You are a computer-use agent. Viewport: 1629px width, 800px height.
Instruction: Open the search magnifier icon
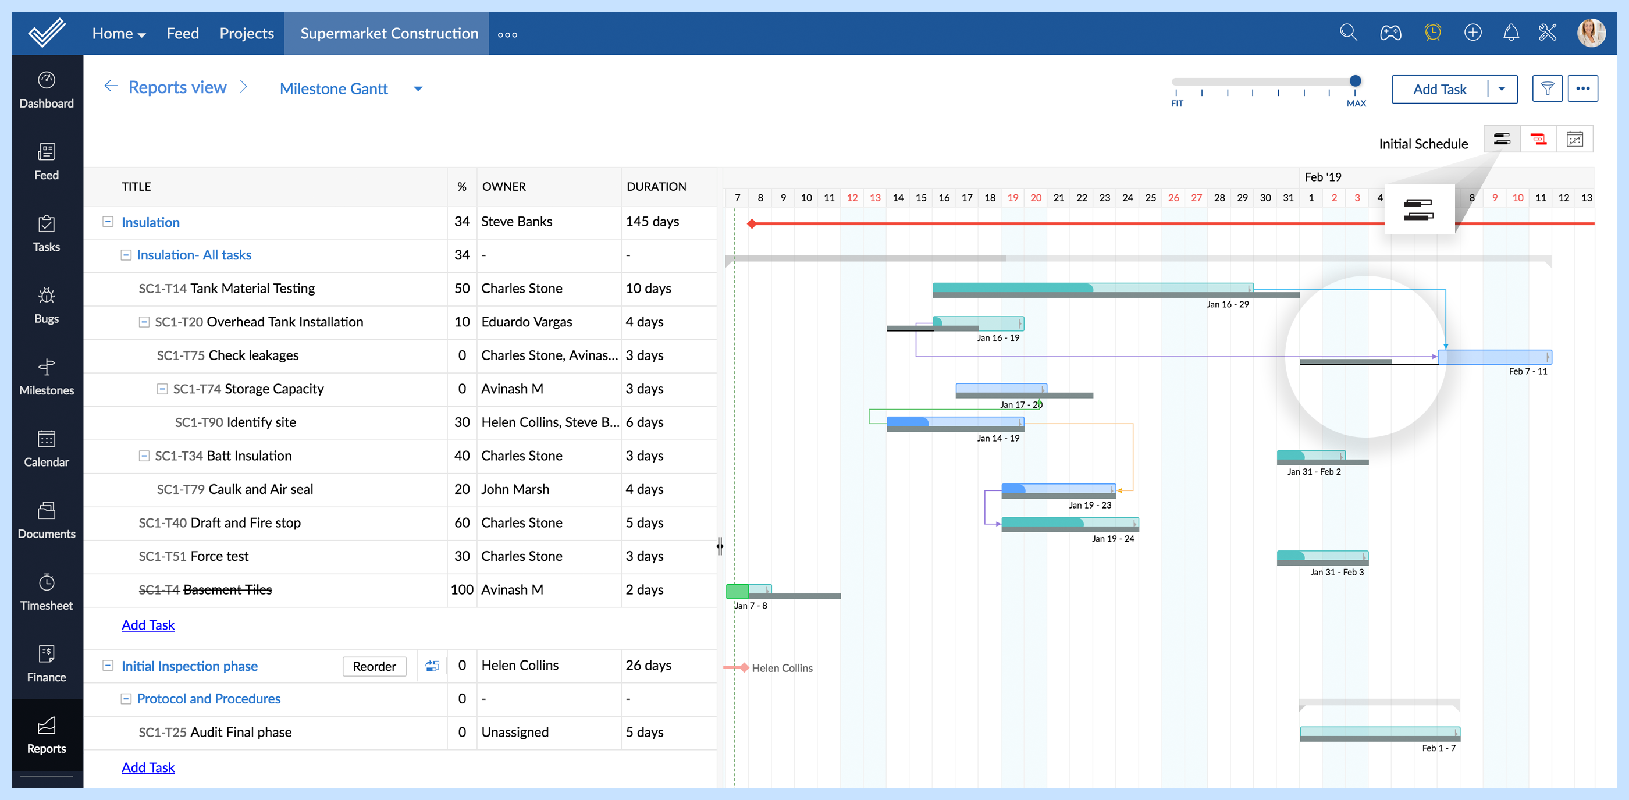click(x=1347, y=33)
